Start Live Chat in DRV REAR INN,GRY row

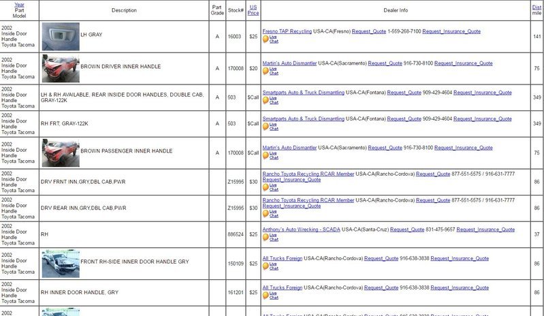coord(270,214)
